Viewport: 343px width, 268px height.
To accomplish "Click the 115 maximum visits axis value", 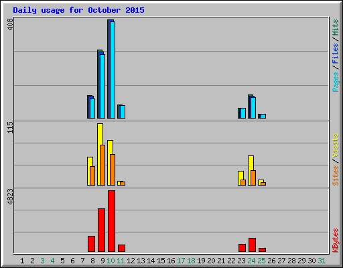I will pos(10,127).
